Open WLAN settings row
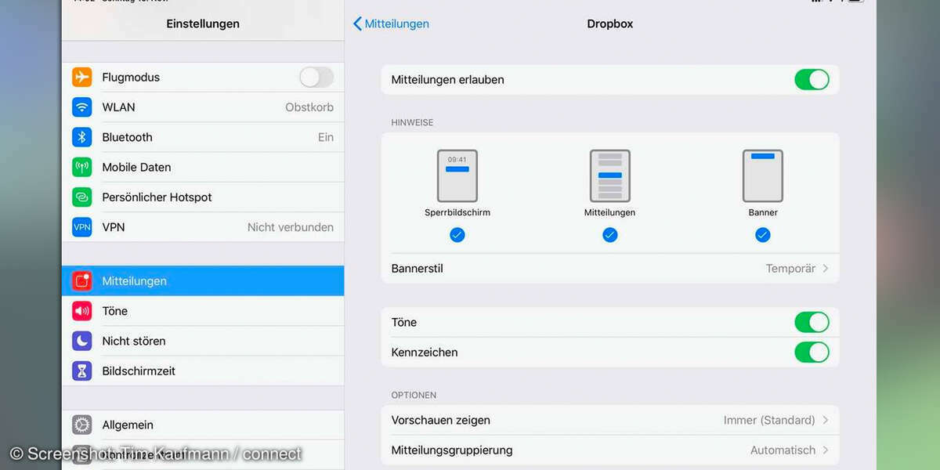The image size is (940, 470). point(203,107)
